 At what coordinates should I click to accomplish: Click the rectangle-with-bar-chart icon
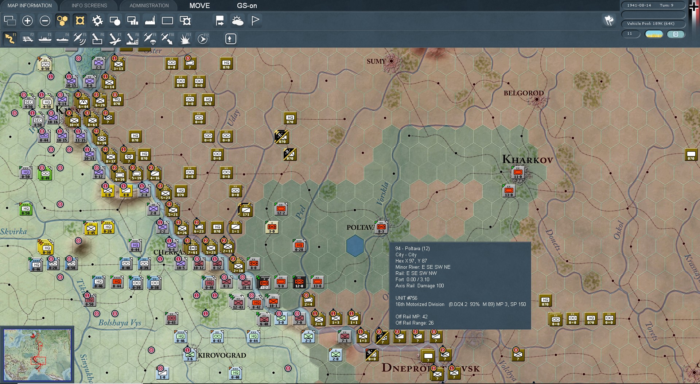(x=132, y=21)
